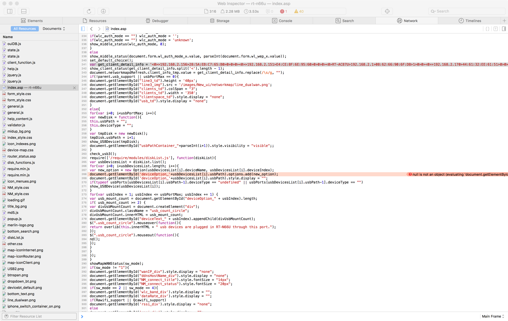
Task: Click the 'null is not an object' error message
Action: (x=458, y=174)
